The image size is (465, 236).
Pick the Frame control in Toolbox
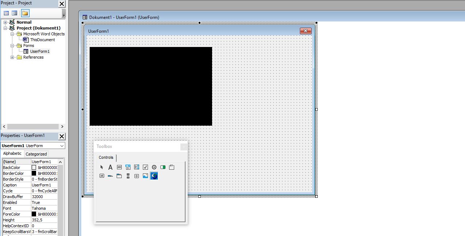pos(172,167)
